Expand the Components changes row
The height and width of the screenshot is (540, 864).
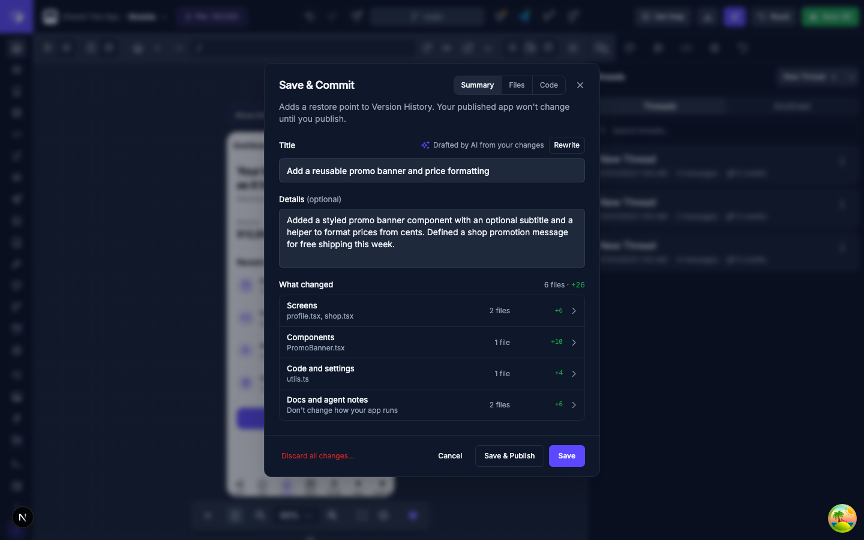click(x=432, y=343)
